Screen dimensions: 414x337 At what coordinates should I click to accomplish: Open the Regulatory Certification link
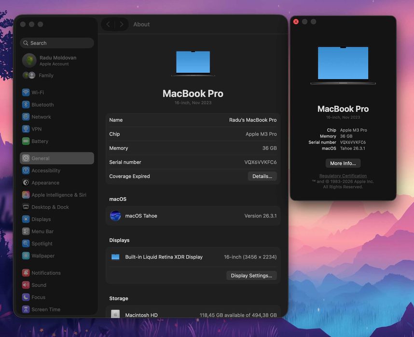(x=343, y=175)
